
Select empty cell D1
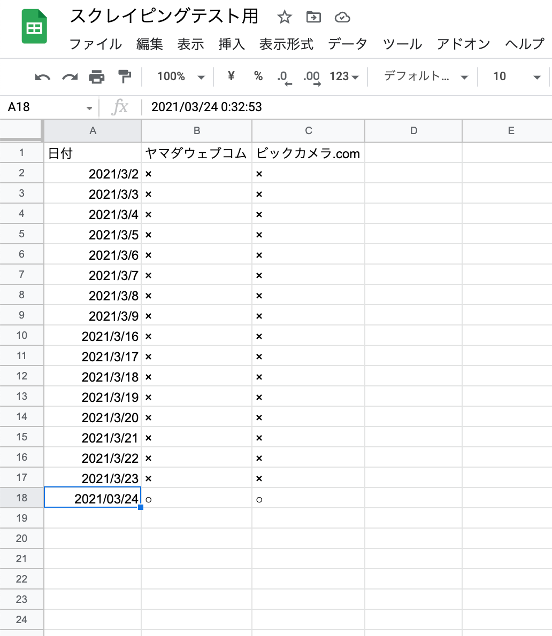click(x=413, y=153)
